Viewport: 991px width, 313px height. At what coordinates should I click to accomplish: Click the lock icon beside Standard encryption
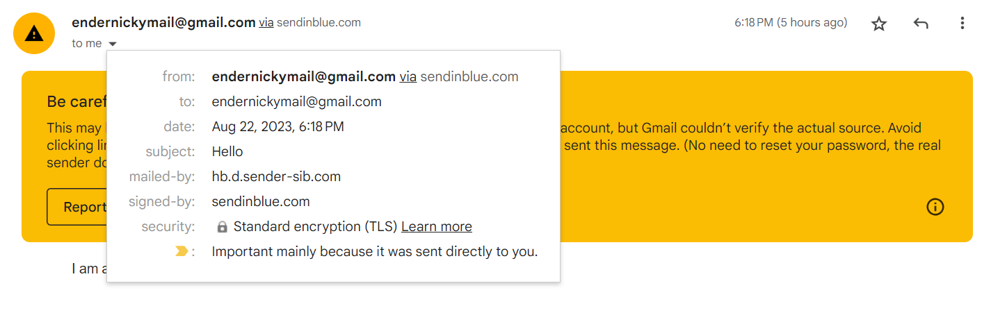click(x=222, y=227)
